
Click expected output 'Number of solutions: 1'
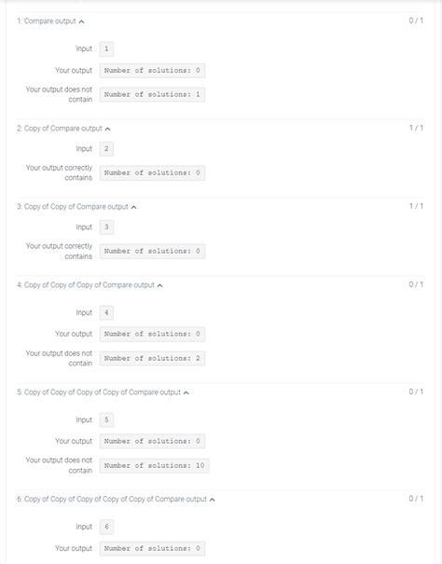coord(152,94)
